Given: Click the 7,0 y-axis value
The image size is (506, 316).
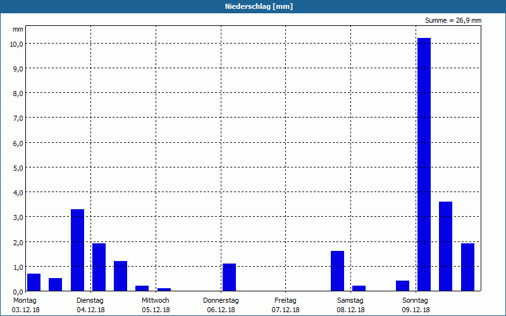Looking at the screenshot, I should [18, 118].
